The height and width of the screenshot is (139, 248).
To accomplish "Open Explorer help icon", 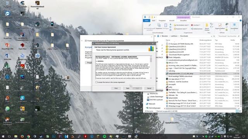I will [240, 20].
